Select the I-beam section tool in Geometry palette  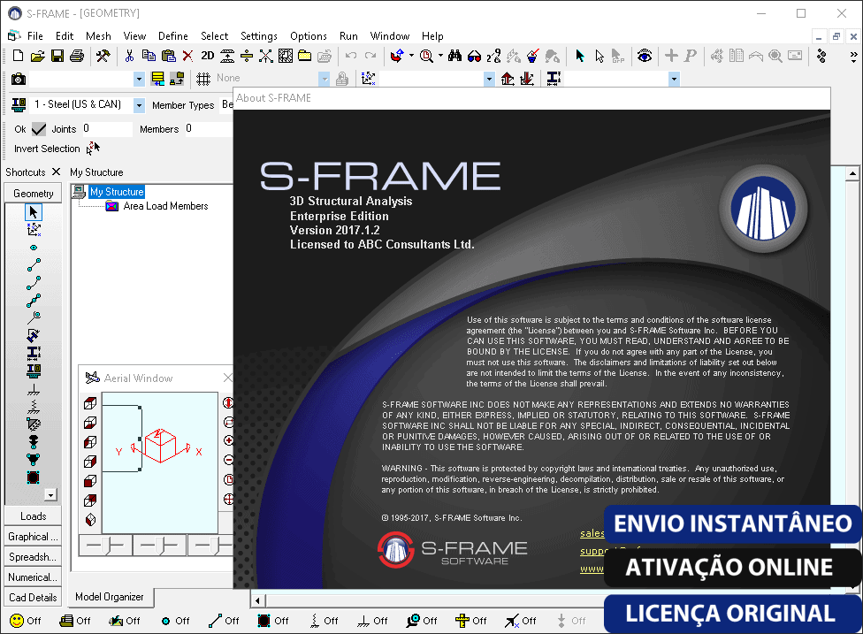click(34, 353)
